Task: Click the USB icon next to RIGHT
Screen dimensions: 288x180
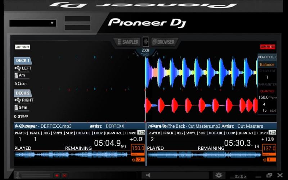Action: pyautogui.click(x=18, y=100)
